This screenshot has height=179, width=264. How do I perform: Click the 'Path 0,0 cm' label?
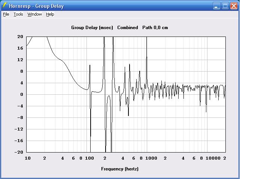click(155, 28)
